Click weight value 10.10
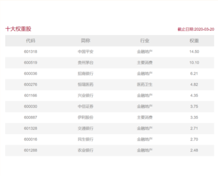218x176 pixels. (x=194, y=63)
